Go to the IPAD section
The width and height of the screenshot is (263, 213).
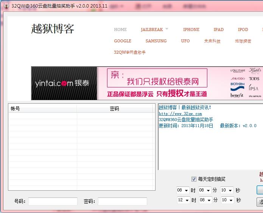218,30
